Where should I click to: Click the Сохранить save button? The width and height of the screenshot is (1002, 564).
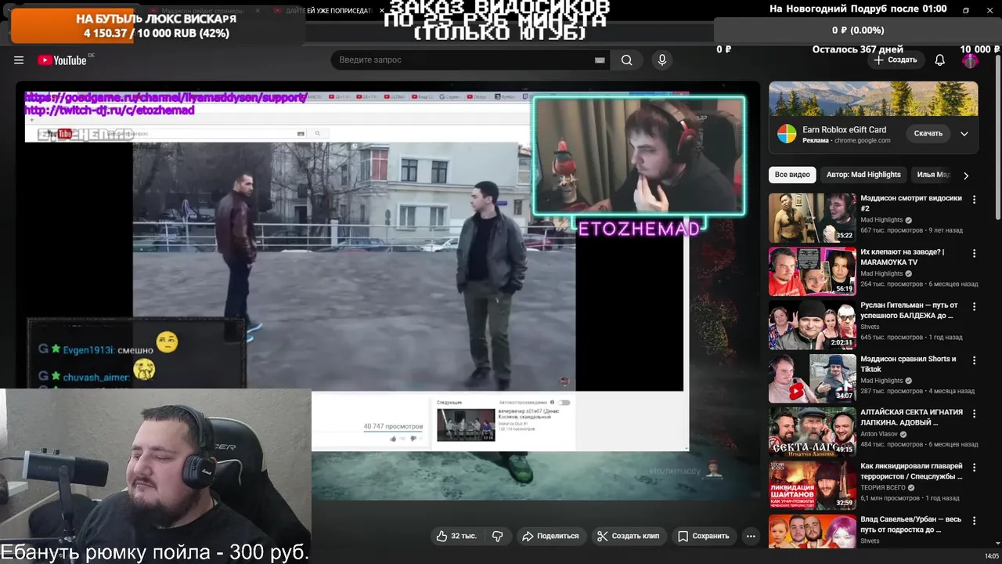(x=703, y=536)
